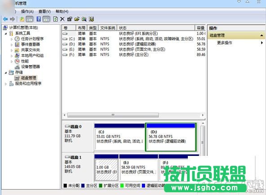The image size is (266, 195).
Task: Select the (D:) volume row in list
Action: tap(134, 44)
